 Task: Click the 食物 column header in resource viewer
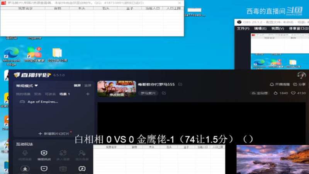58,8
